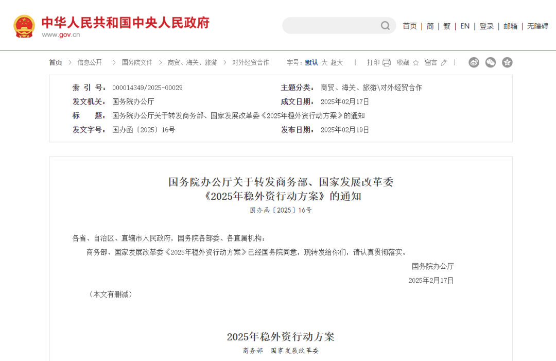Image resolution: width=556 pixels, height=361 pixels.
Task: Click 登录 to log in
Action: point(486,25)
